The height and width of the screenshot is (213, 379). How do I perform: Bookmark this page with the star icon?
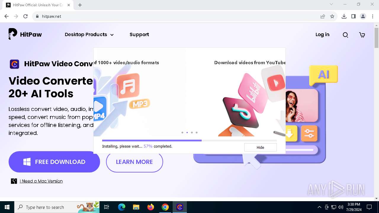332,16
